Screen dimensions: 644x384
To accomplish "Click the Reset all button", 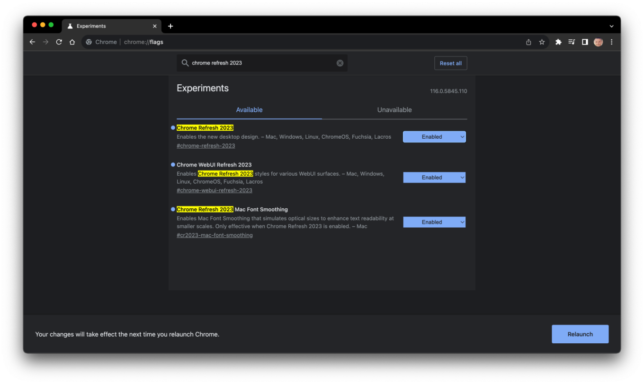I will (x=451, y=63).
